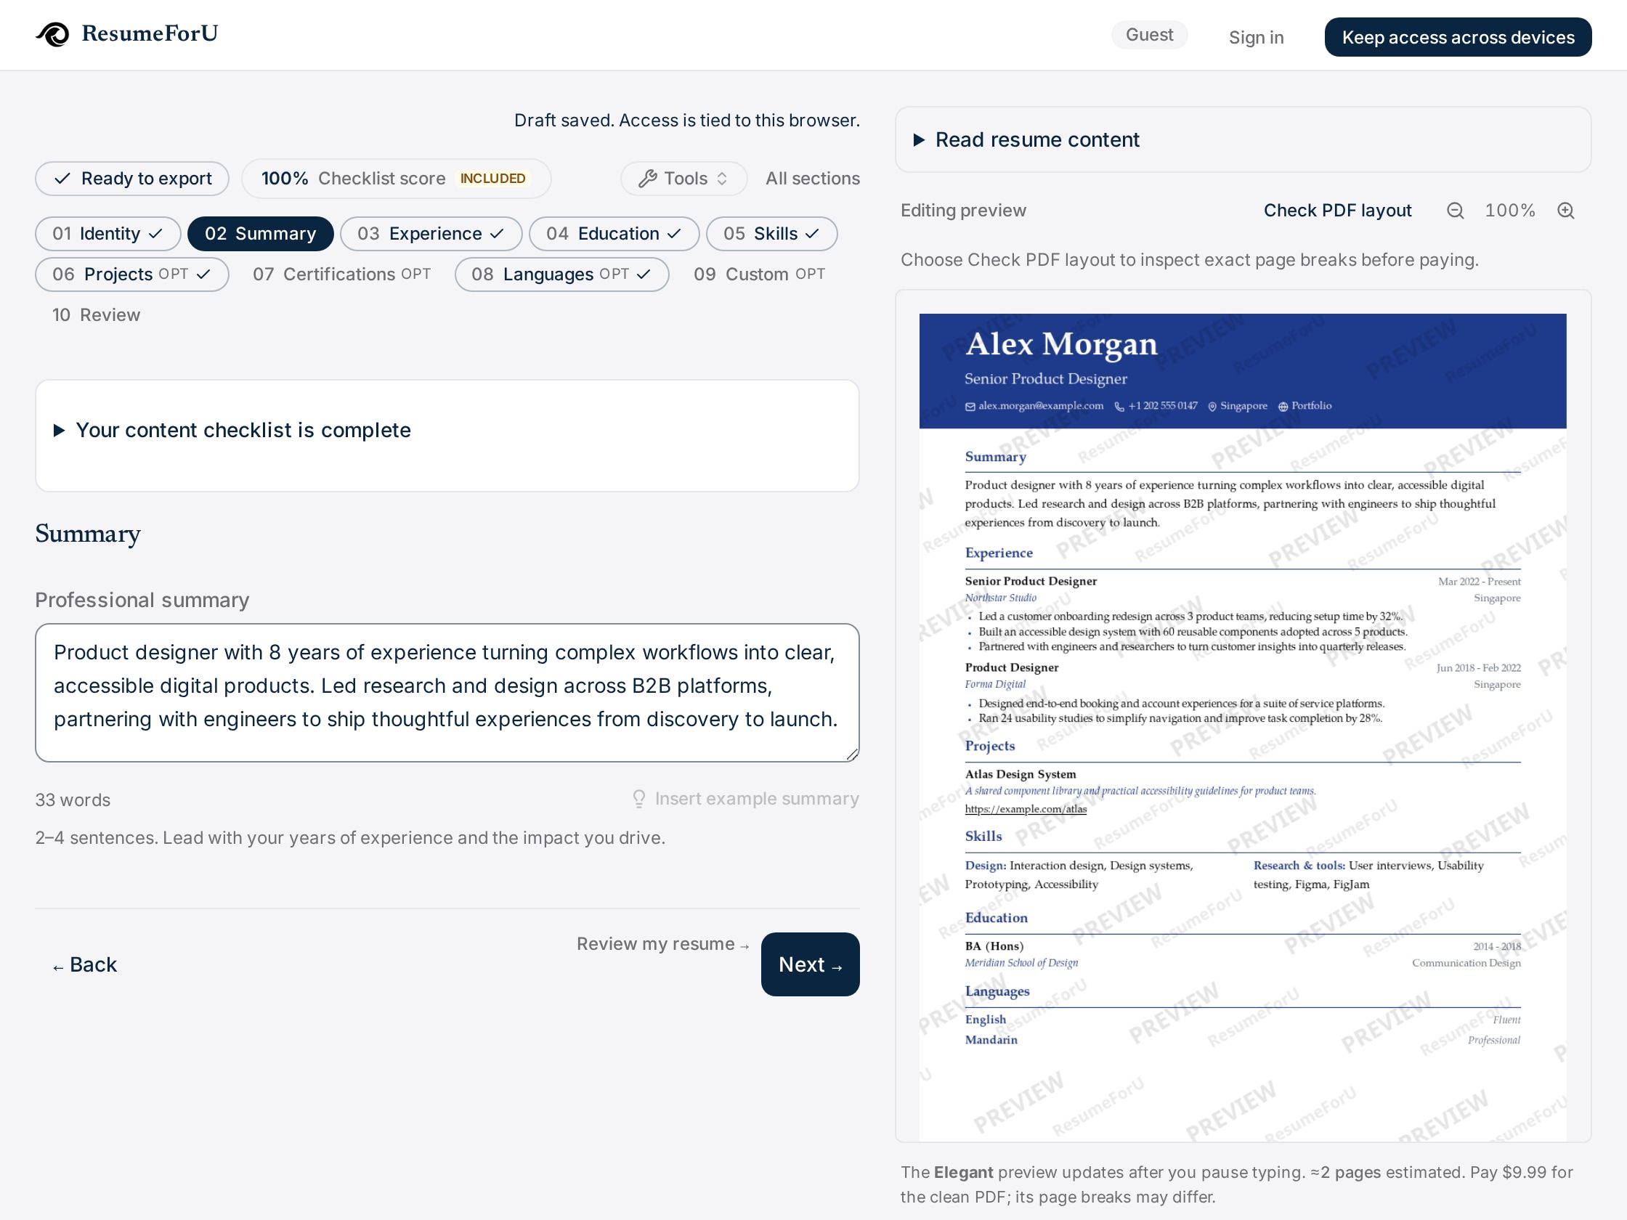Image resolution: width=1627 pixels, height=1220 pixels.
Task: Switch to 05 Skills section tab
Action: coord(771,234)
